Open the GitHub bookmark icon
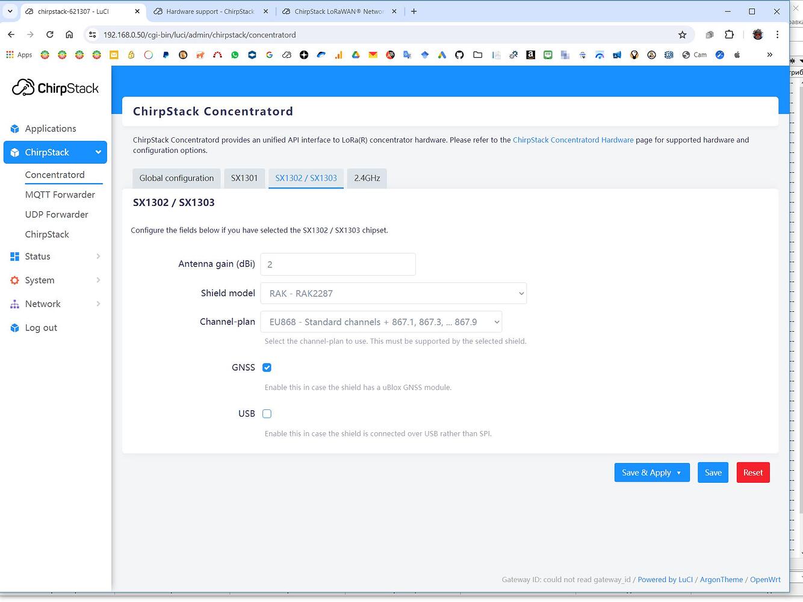Viewport: 803px width, 602px height. (459, 55)
